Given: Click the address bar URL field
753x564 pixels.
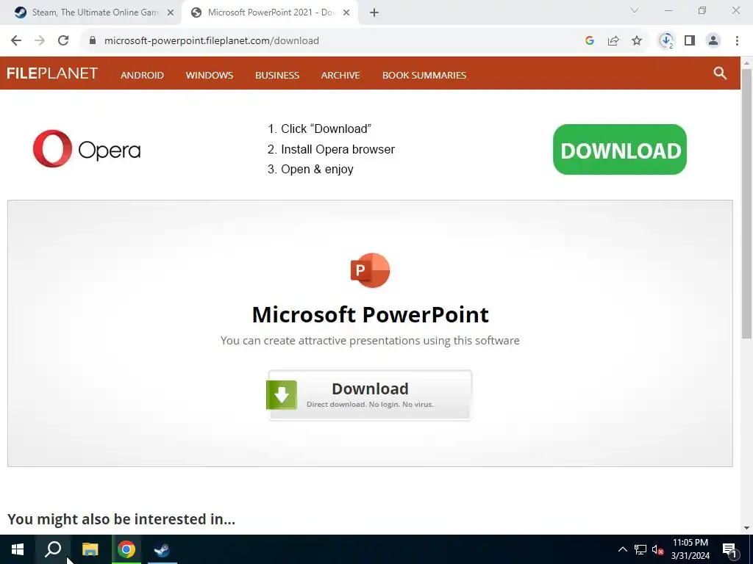Looking at the screenshot, I should click(332, 41).
